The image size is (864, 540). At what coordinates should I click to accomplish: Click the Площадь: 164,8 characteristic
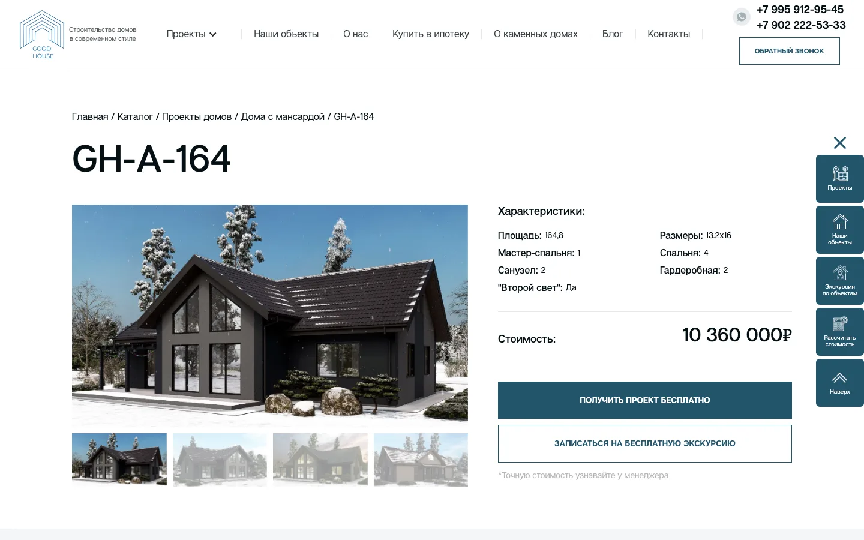(x=530, y=235)
